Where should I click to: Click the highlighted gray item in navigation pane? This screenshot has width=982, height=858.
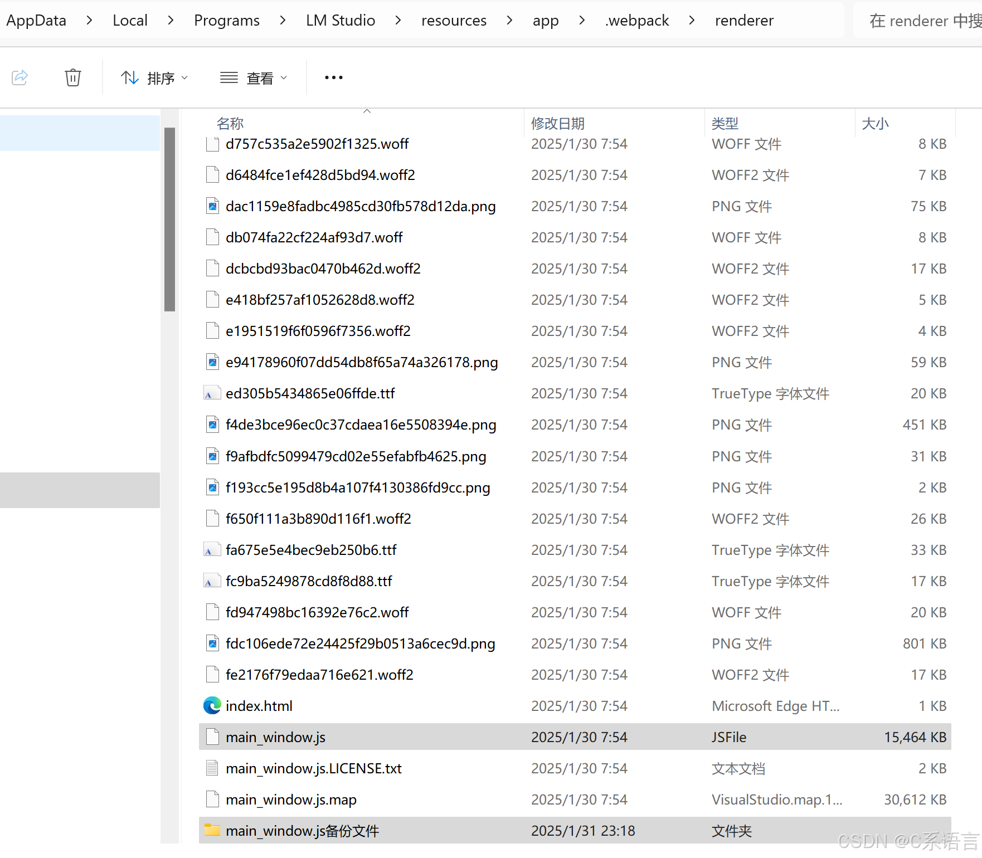(x=80, y=490)
